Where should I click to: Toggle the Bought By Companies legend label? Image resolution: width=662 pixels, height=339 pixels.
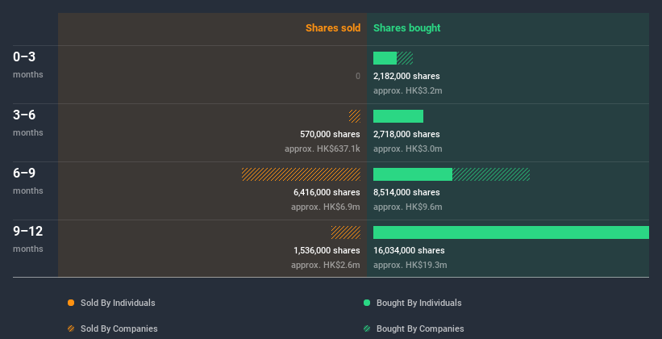click(420, 329)
